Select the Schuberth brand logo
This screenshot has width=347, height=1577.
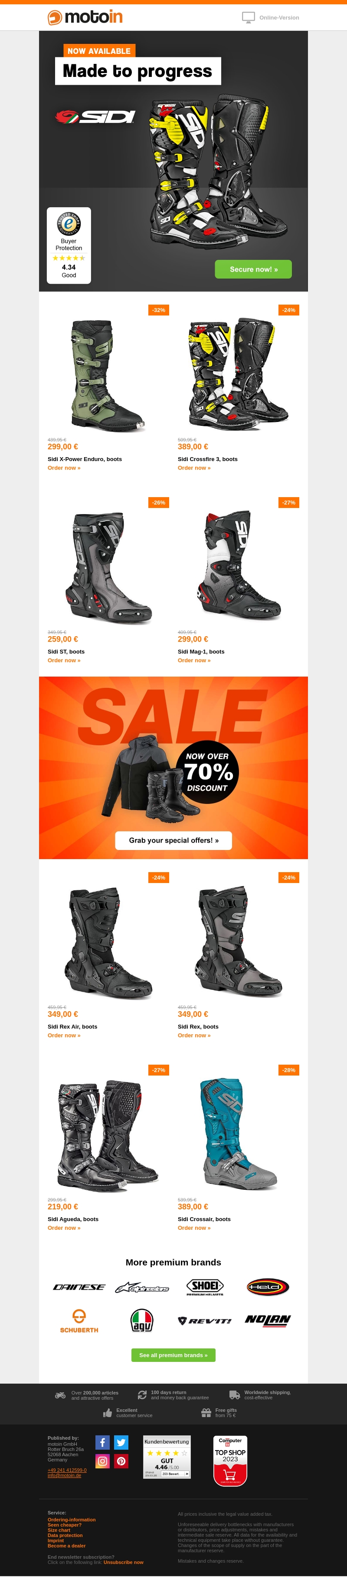[79, 1321]
